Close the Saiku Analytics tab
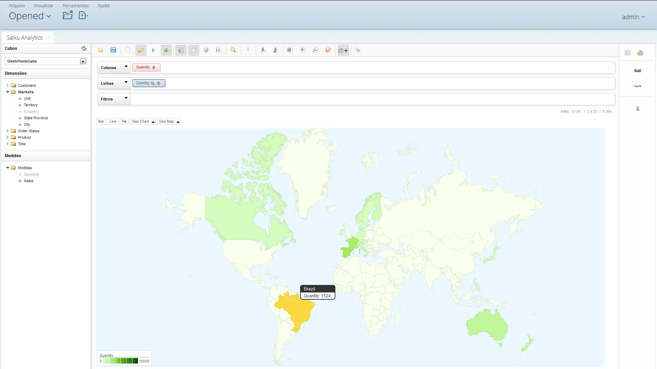Viewport: 657px width, 369px height. [50, 38]
